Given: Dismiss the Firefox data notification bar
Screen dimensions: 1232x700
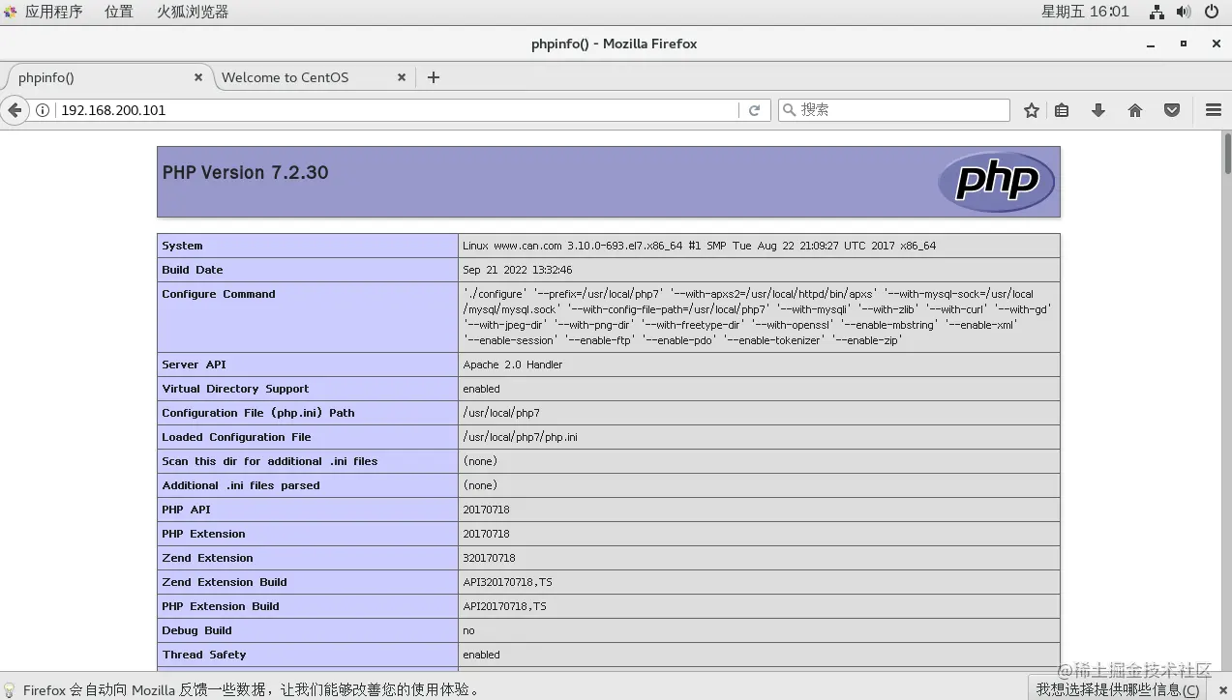Looking at the screenshot, I should [1223, 689].
